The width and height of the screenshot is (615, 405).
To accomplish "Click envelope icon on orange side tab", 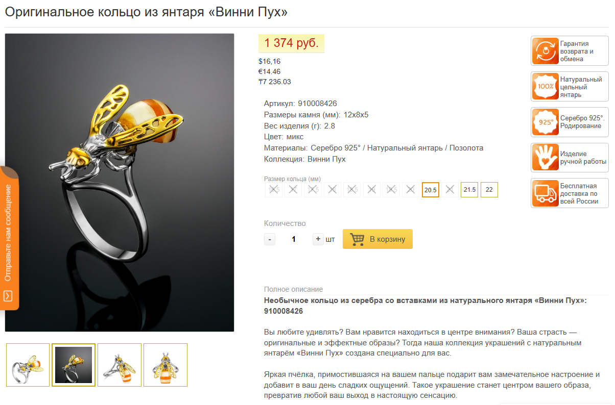I will click(8, 295).
